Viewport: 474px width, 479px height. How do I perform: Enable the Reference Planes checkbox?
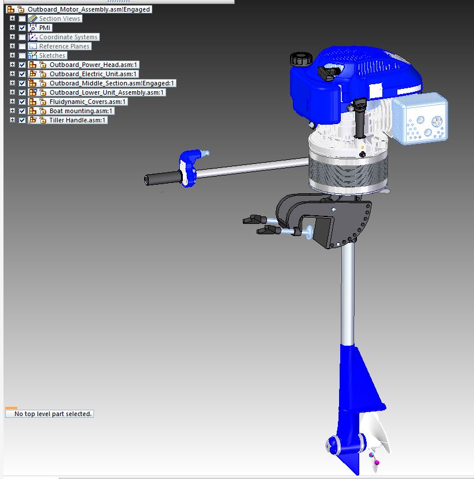(22, 46)
